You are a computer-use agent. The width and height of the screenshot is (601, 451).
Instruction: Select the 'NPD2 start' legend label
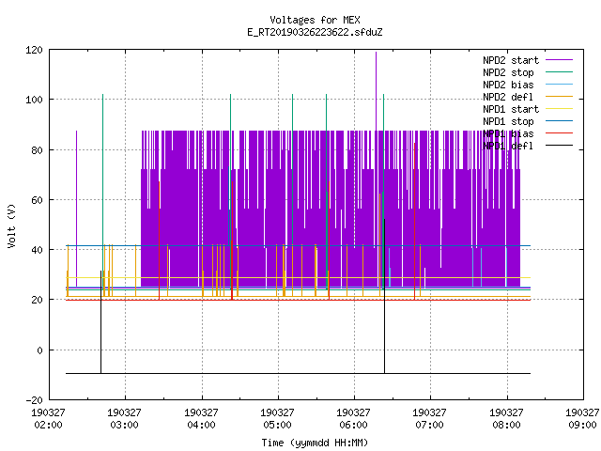(x=511, y=60)
